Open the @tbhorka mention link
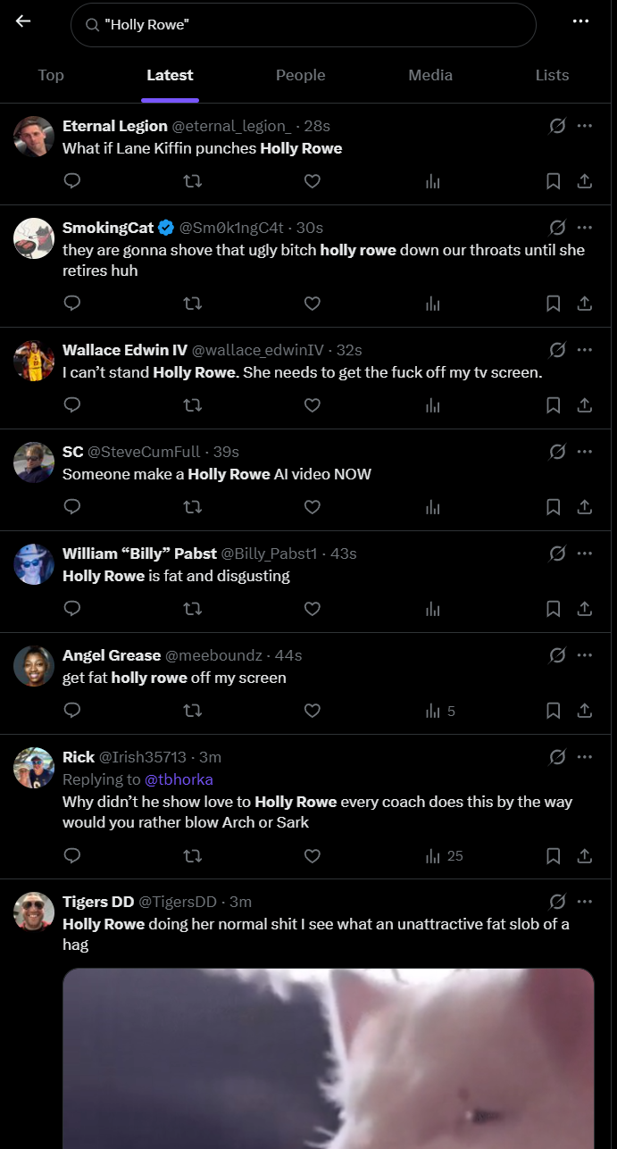Viewport: 617px width, 1149px height. pos(179,779)
